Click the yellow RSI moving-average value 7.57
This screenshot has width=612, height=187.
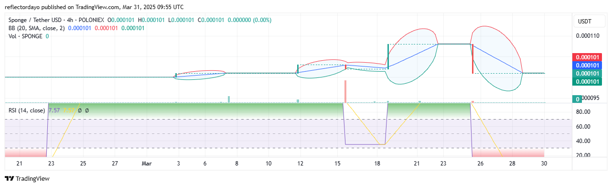(68, 110)
